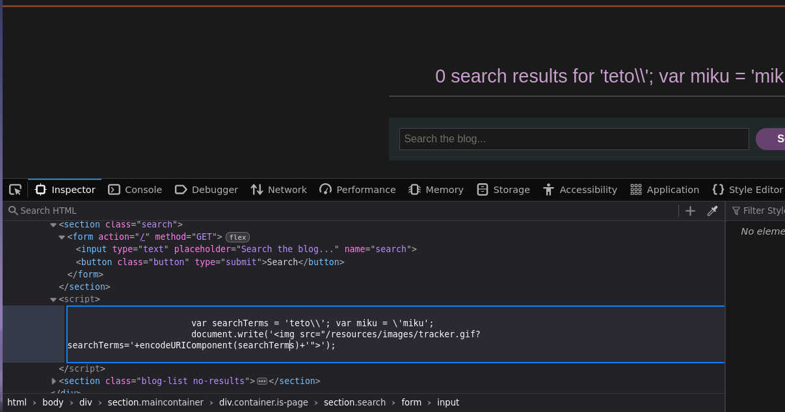Click the input breadcrumb

[x=448, y=402]
